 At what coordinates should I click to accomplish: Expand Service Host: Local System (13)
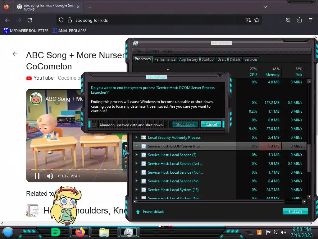136,190
